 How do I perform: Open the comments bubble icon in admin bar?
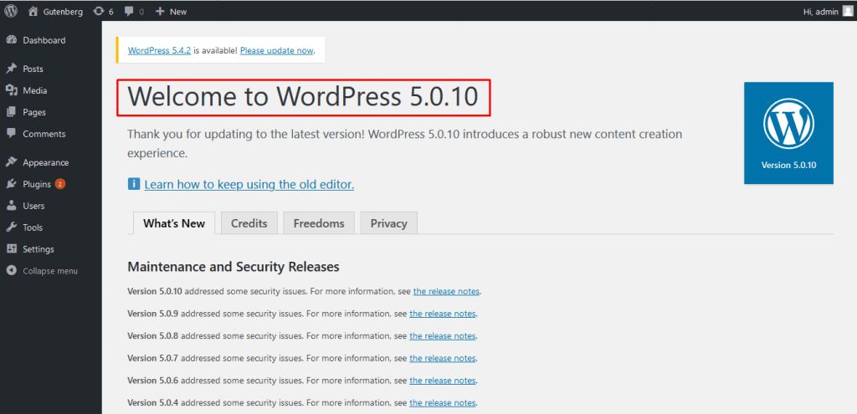[x=129, y=12]
